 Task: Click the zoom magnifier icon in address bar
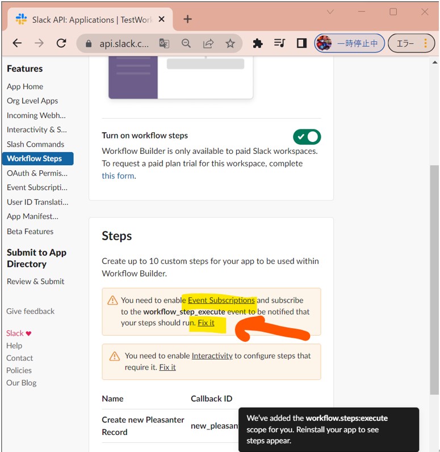pos(186,44)
